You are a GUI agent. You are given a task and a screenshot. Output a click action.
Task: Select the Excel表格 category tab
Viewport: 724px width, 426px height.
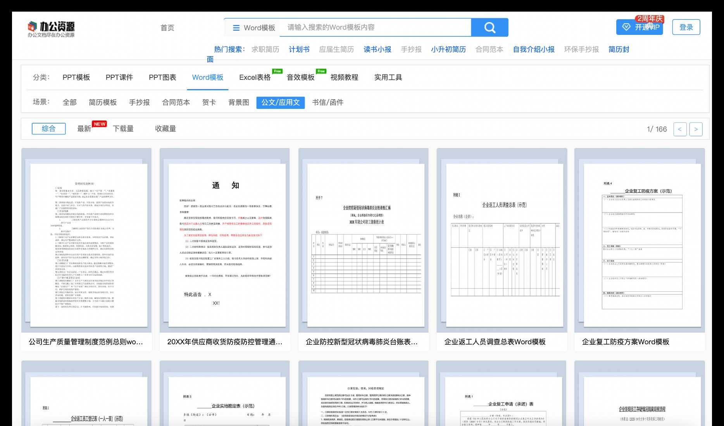pyautogui.click(x=255, y=77)
